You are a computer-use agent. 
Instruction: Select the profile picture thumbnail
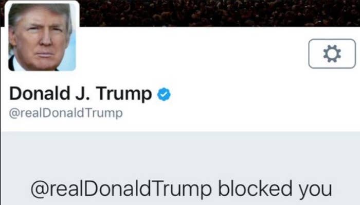pos(42,37)
